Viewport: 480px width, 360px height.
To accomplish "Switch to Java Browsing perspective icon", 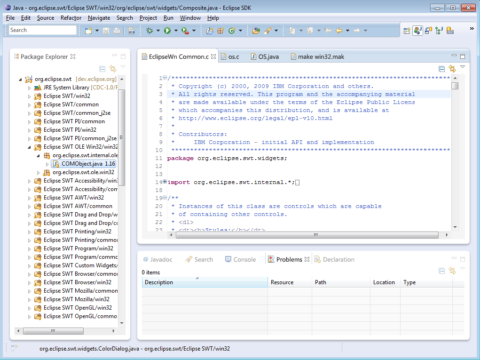I will pos(428,30).
